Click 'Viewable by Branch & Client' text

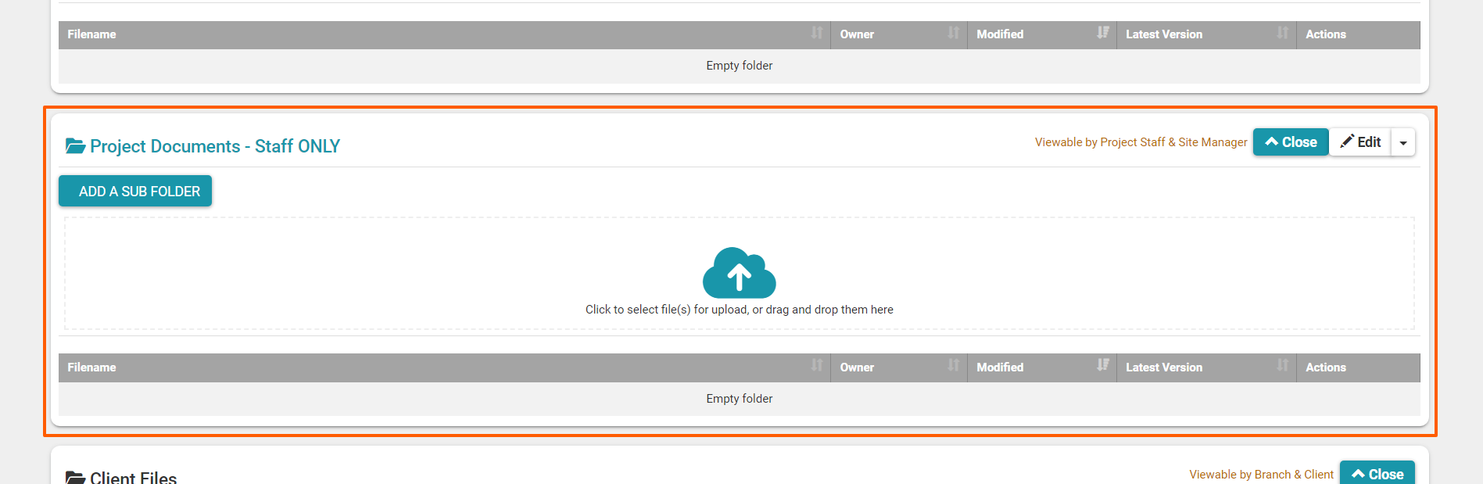tap(1261, 475)
